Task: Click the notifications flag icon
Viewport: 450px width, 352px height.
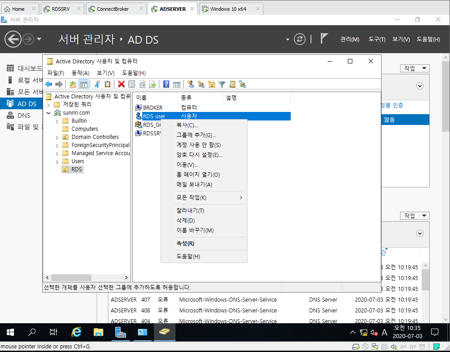Action: 324,38
